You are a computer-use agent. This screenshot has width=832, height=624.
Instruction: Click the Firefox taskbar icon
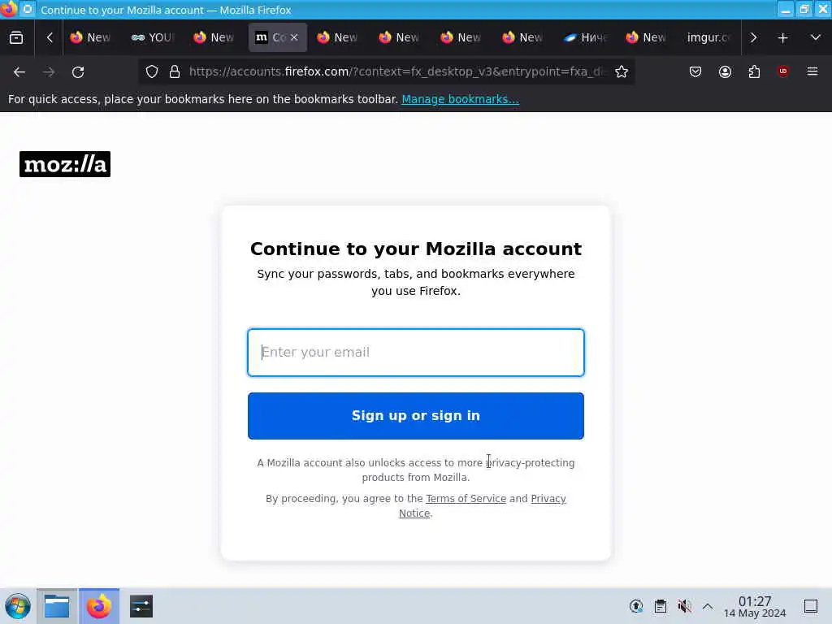pos(99,606)
